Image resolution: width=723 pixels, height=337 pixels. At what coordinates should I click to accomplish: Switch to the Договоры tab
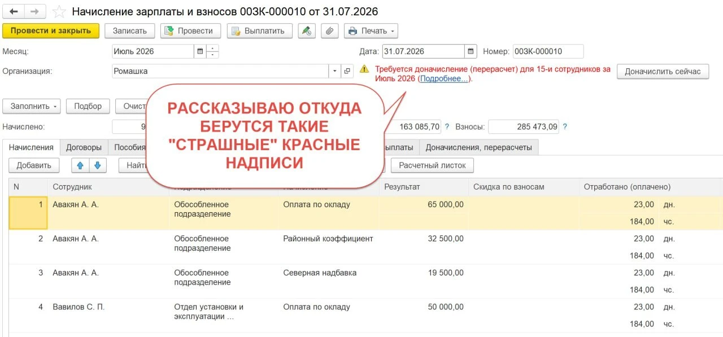pos(84,147)
